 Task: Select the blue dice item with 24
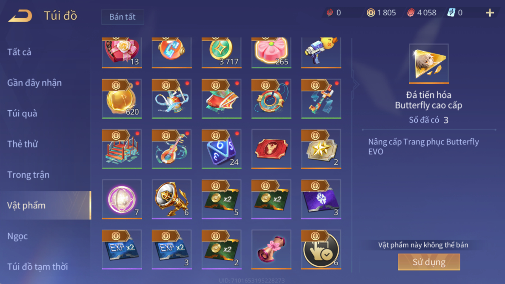222,149
